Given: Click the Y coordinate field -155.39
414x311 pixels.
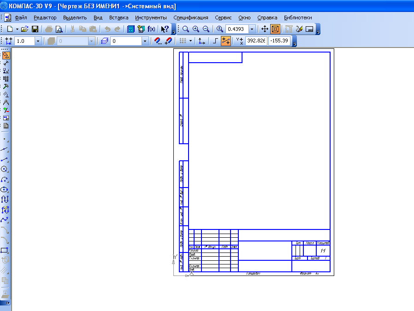Looking at the screenshot, I should click(x=279, y=41).
